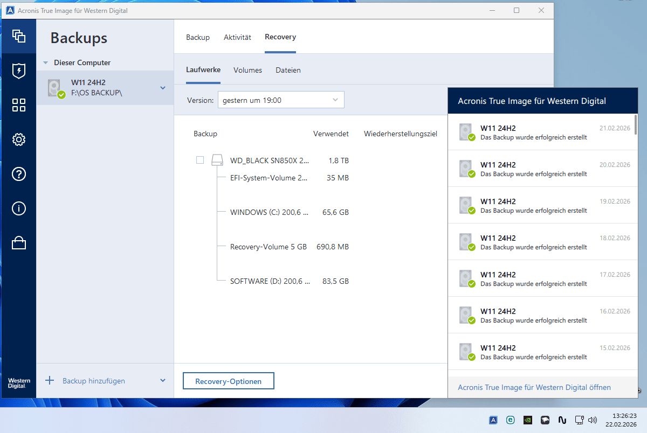Click disk icon of the 17.02.2026 notification
This screenshot has height=433, width=647.
[466, 279]
